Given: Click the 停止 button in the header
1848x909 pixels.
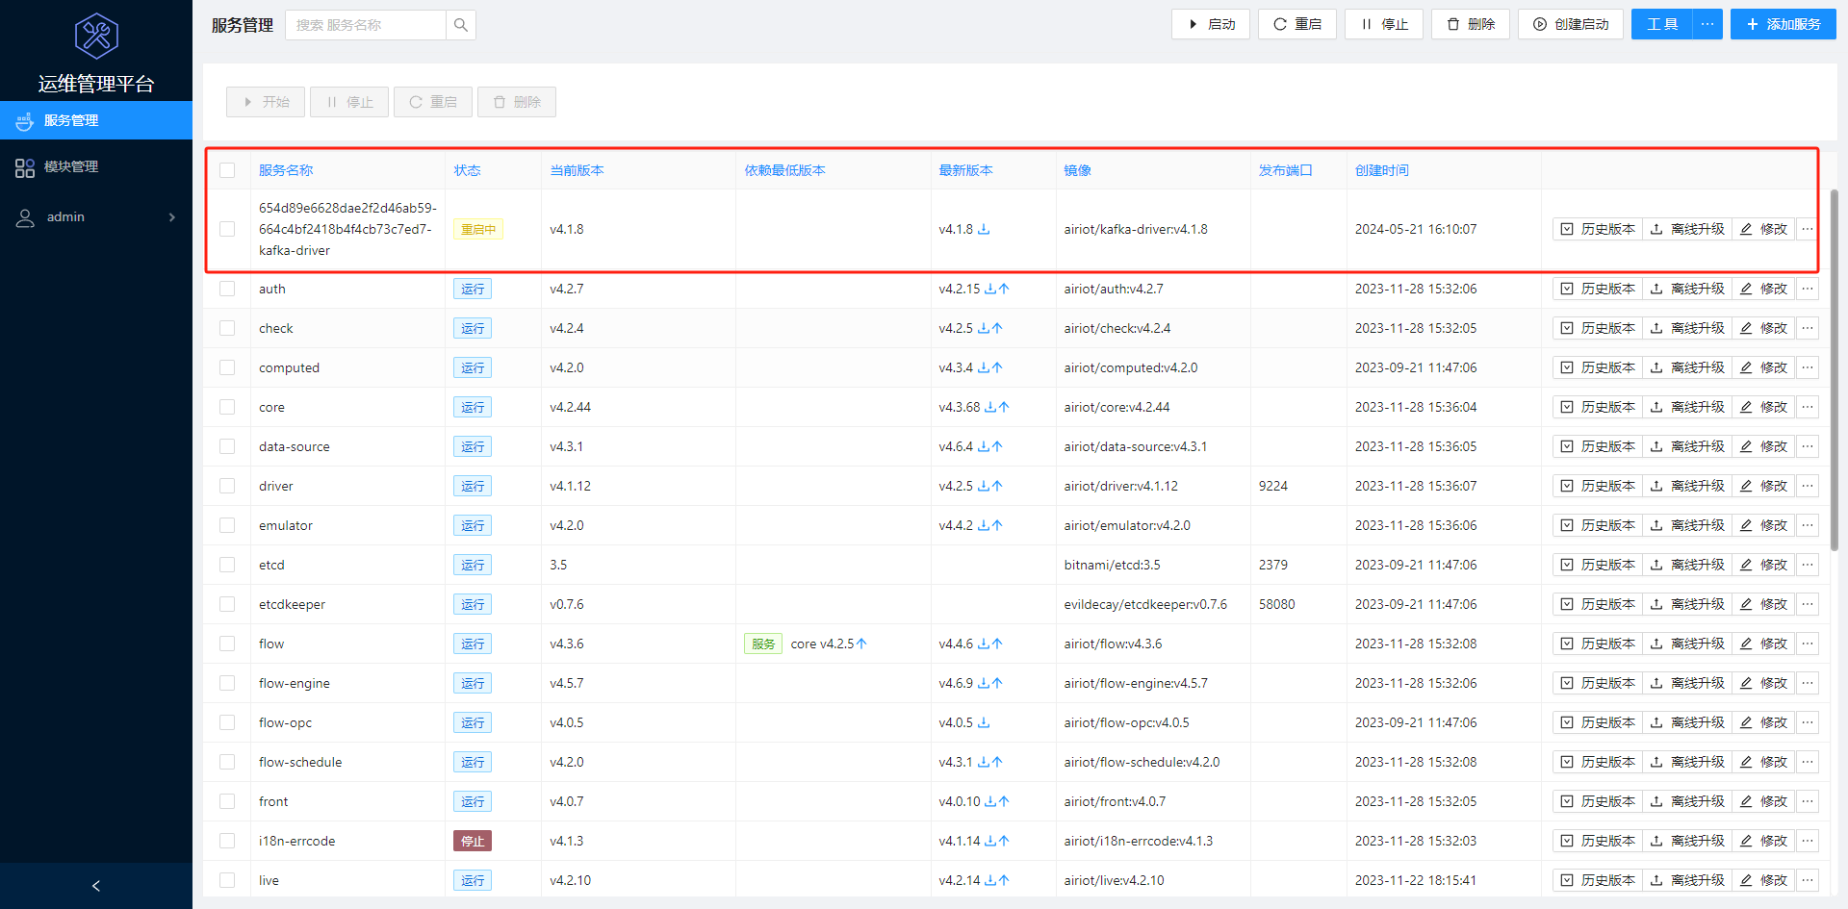Looking at the screenshot, I should (x=1384, y=24).
